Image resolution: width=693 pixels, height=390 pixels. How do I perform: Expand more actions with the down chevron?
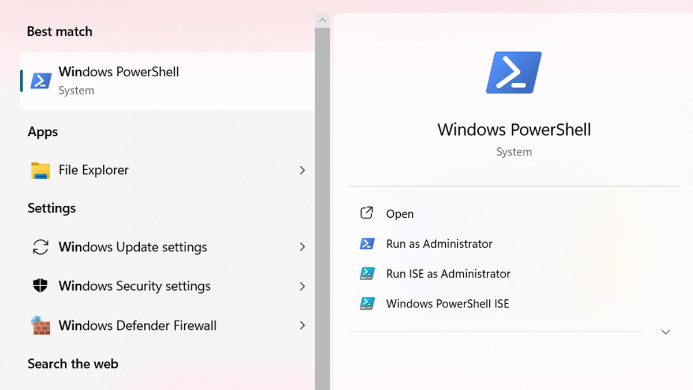tap(665, 332)
